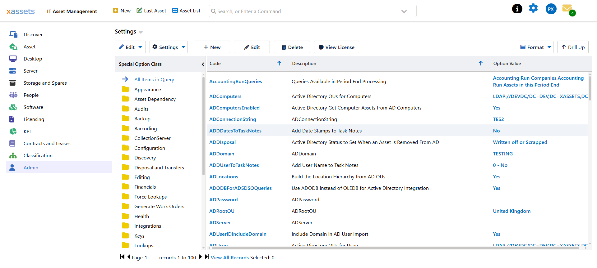This screenshot has width=597, height=268.
Task: Collapse the Special Option Class panel
Action: click(x=203, y=64)
